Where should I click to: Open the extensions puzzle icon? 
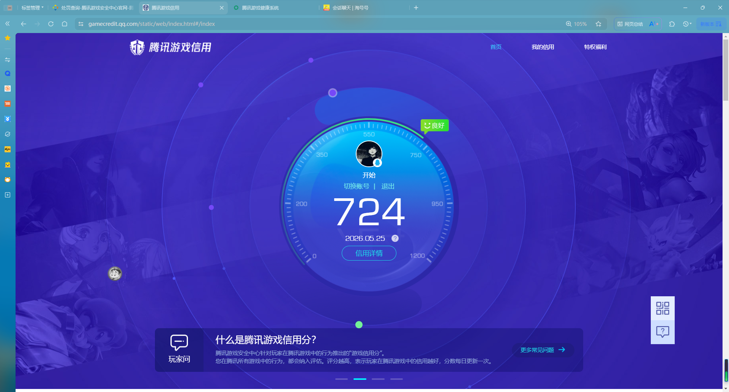click(672, 24)
